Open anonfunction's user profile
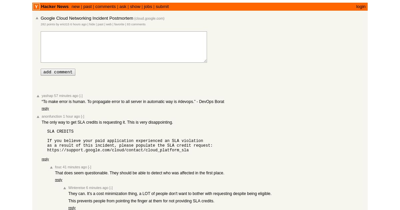 [52, 117]
